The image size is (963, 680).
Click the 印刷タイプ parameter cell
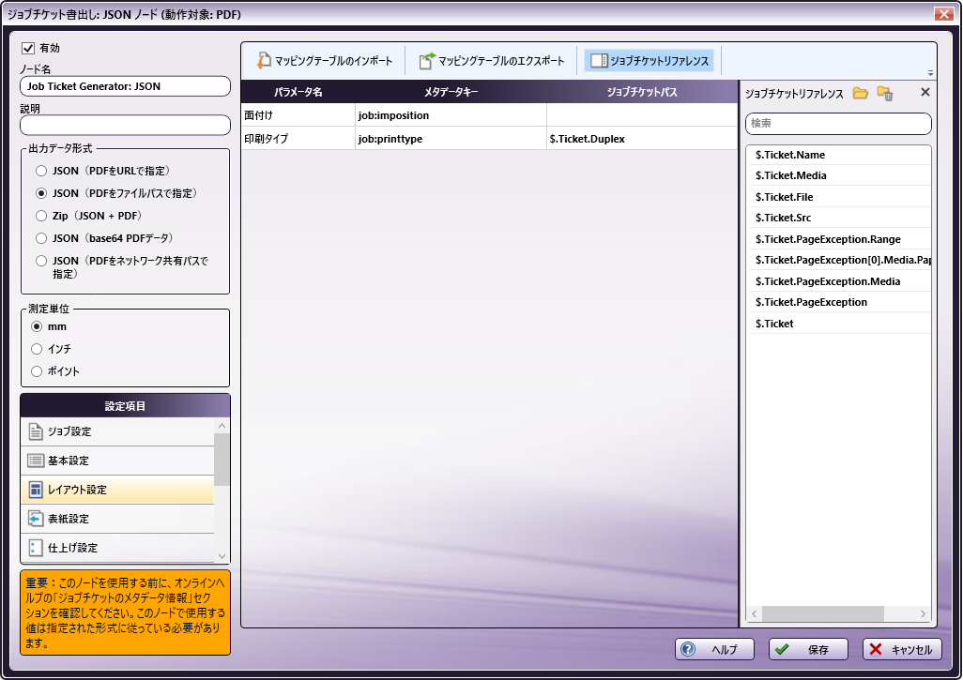[x=298, y=139]
